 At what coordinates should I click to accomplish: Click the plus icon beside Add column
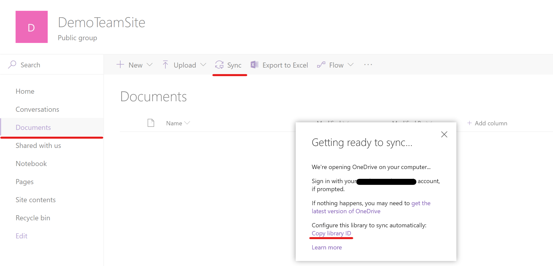click(x=469, y=123)
